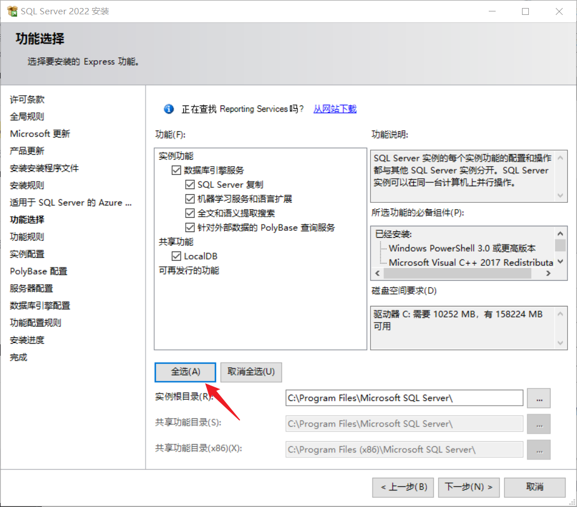Click 功能选择 step in sidebar
The width and height of the screenshot is (577, 507).
pos(27,219)
